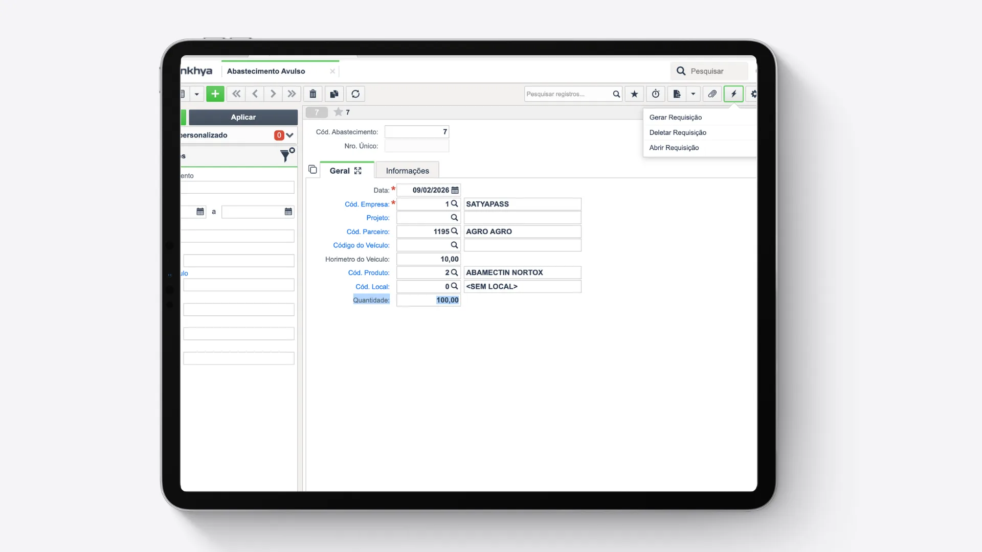The image size is (982, 552).
Task: Click the lightning bolt actions button
Action: [733, 94]
